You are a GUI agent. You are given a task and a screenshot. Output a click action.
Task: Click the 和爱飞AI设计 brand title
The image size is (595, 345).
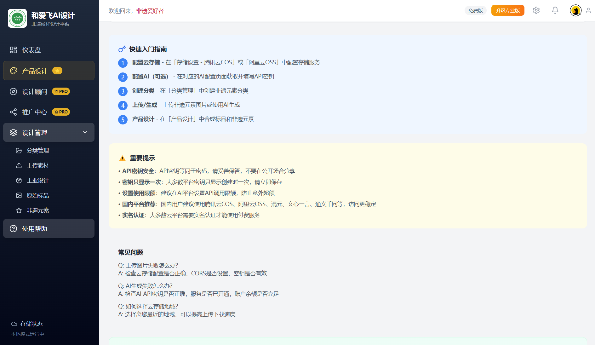pyautogui.click(x=53, y=15)
